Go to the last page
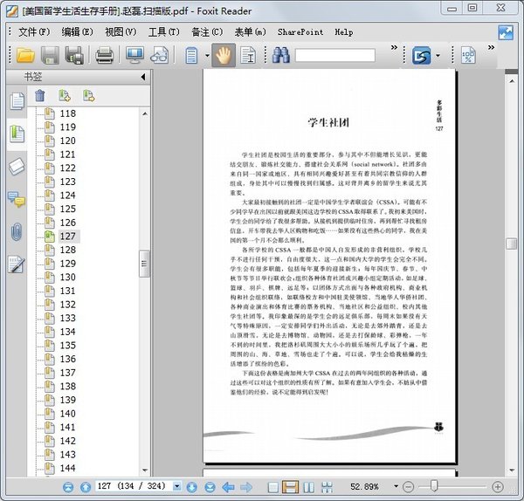 [210, 487]
